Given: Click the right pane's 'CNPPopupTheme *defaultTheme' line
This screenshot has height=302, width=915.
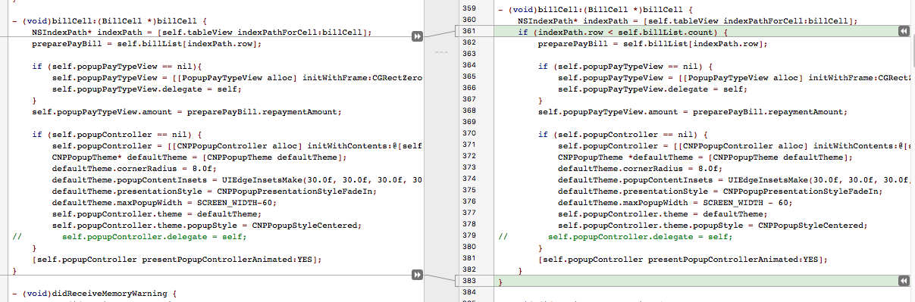Looking at the screenshot, I should pos(706,157).
